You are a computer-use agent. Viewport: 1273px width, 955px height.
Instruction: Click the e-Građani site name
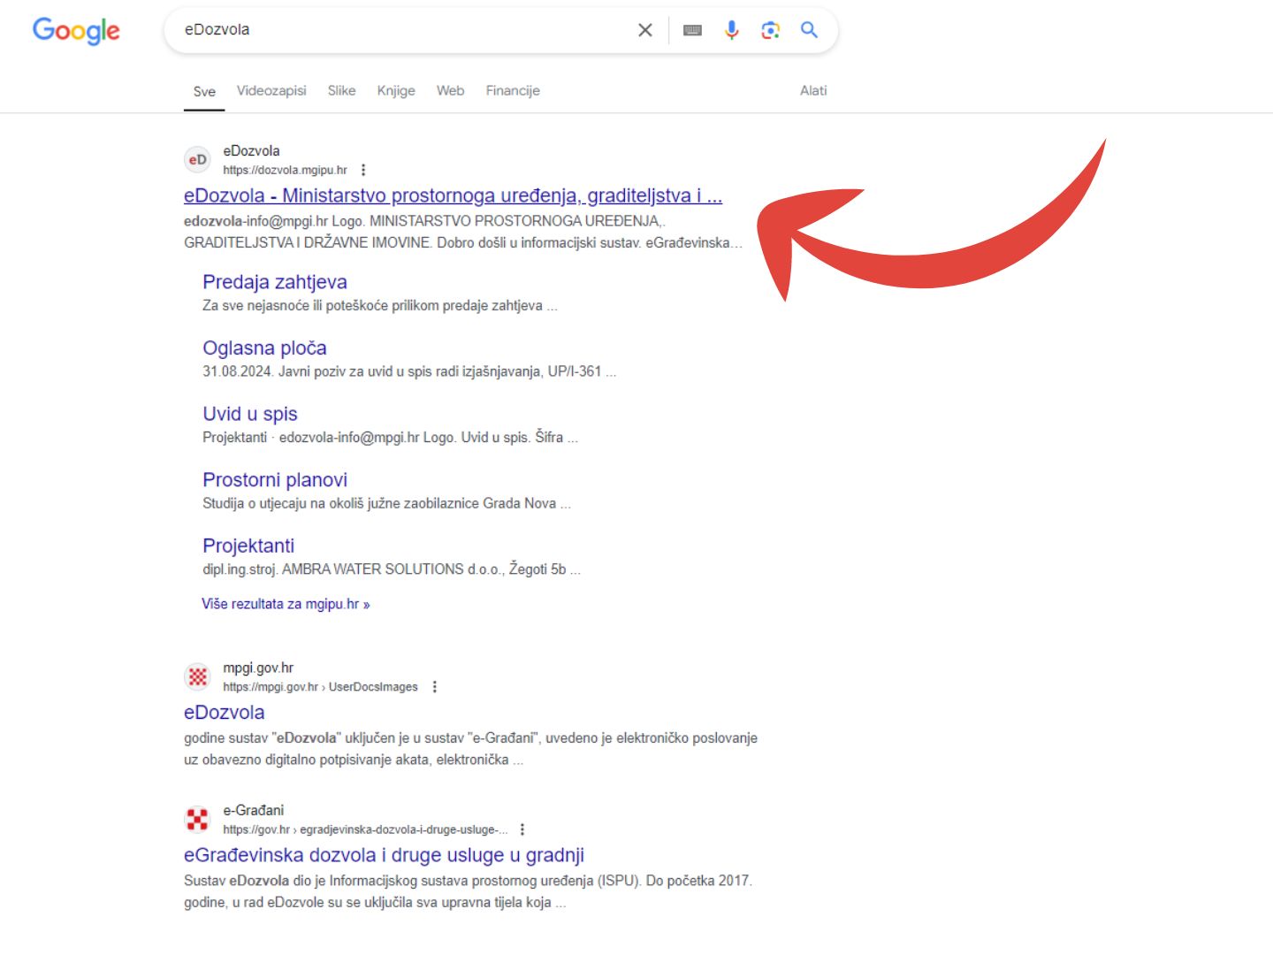[x=254, y=810]
